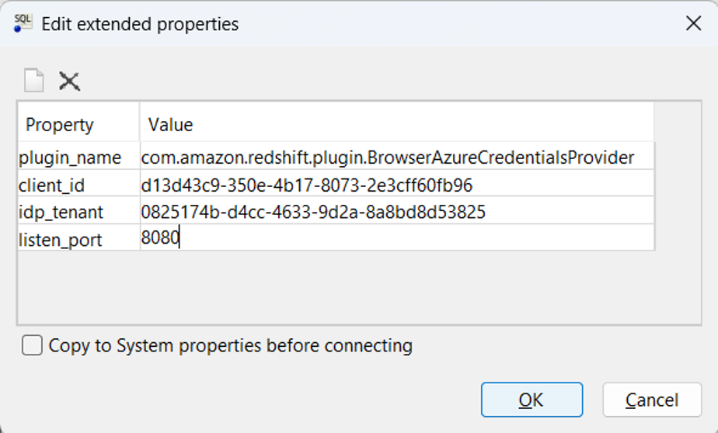Click the client_id value d13d43c9 cell

click(307, 185)
